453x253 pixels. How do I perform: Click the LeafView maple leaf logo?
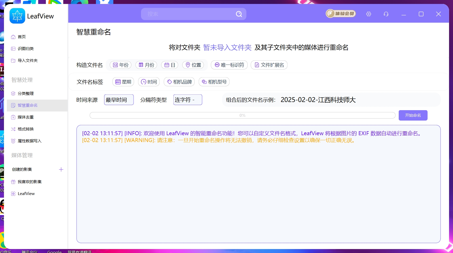coord(17,16)
